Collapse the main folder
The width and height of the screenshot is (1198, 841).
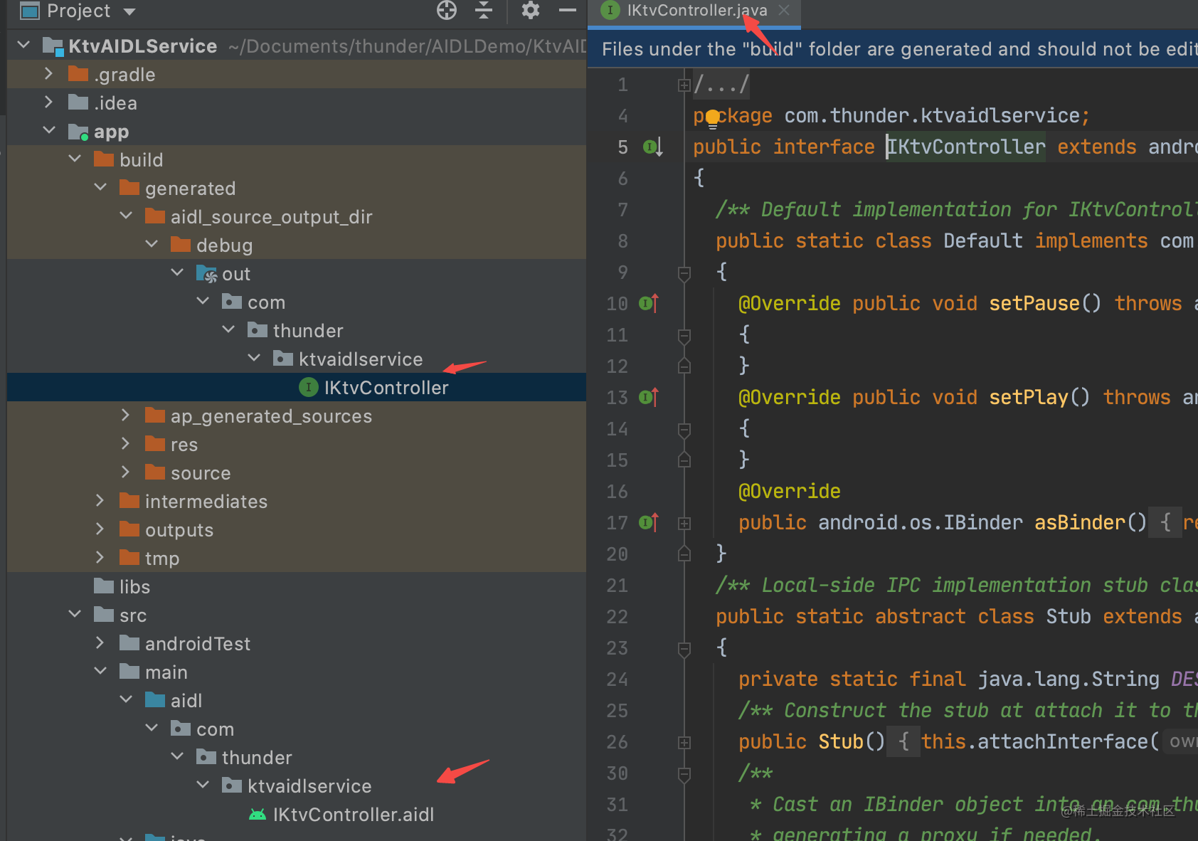coord(100,672)
